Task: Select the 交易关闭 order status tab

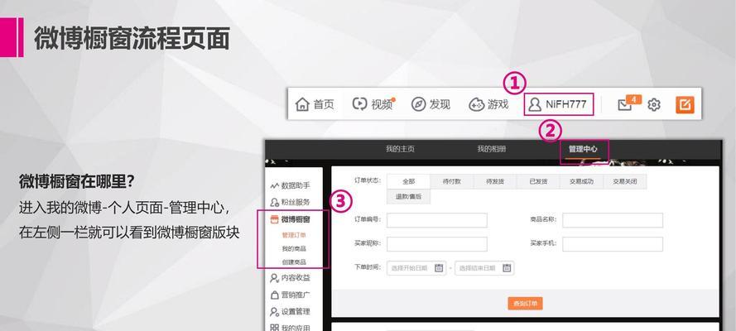Action: coord(625,181)
